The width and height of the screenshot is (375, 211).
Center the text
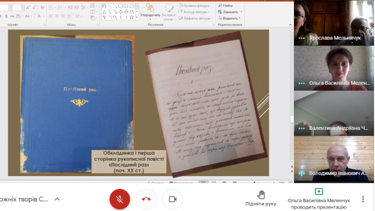pos(56,16)
